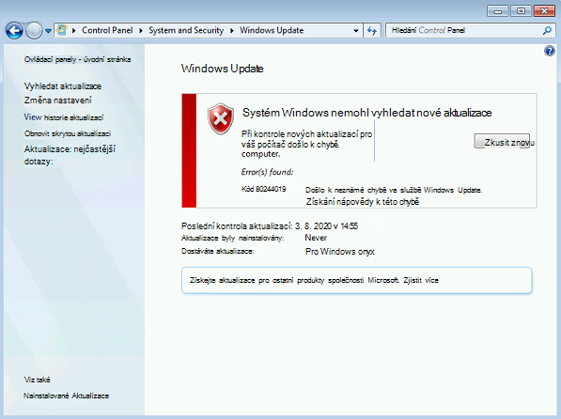Open Nainstalované Aktualizace
Image resolution: width=561 pixels, height=419 pixels.
[66, 396]
